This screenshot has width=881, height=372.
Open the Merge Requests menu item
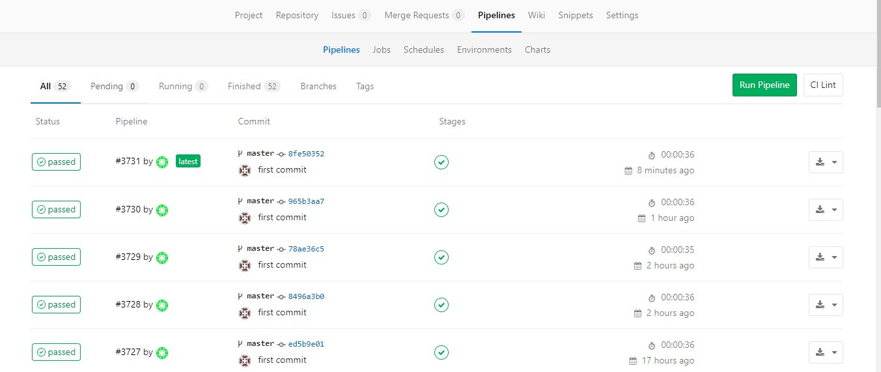pyautogui.click(x=423, y=15)
